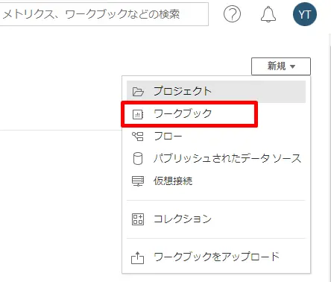Screen dimensions: 331x282
Task: Expand the 新規 dropdown button
Action: click(281, 66)
